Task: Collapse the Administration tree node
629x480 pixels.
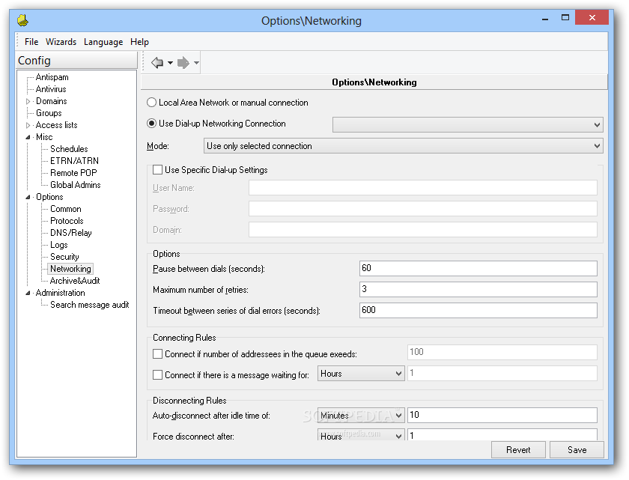Action: pos(28,293)
